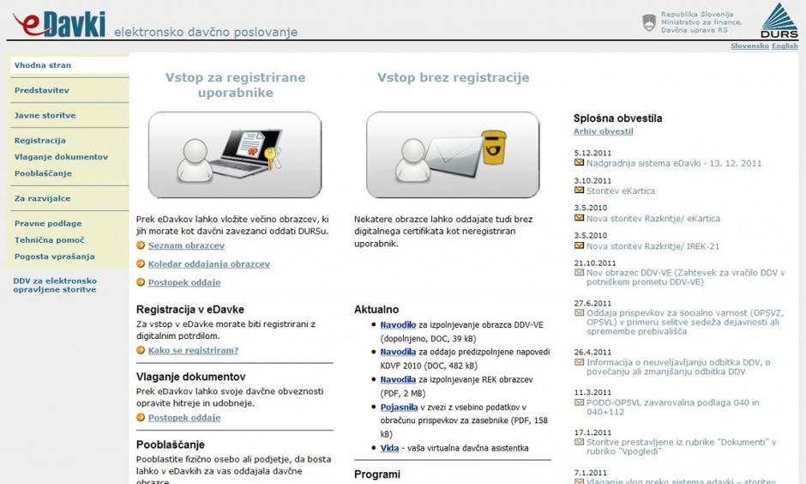Open Storitev eKartica notice
Screen dimensions: 806x484
[x=621, y=191]
